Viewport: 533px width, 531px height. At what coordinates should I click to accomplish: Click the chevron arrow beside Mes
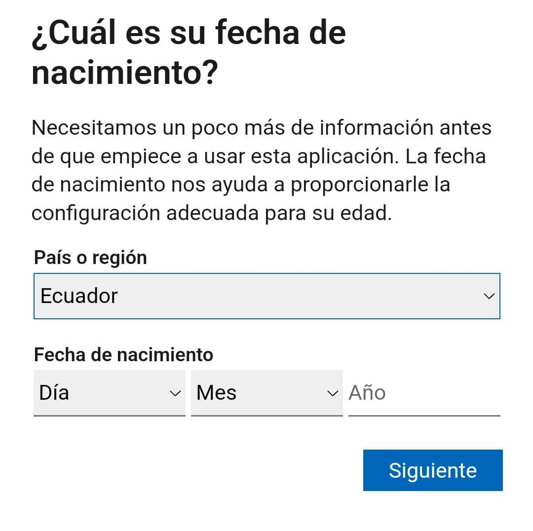click(x=333, y=394)
